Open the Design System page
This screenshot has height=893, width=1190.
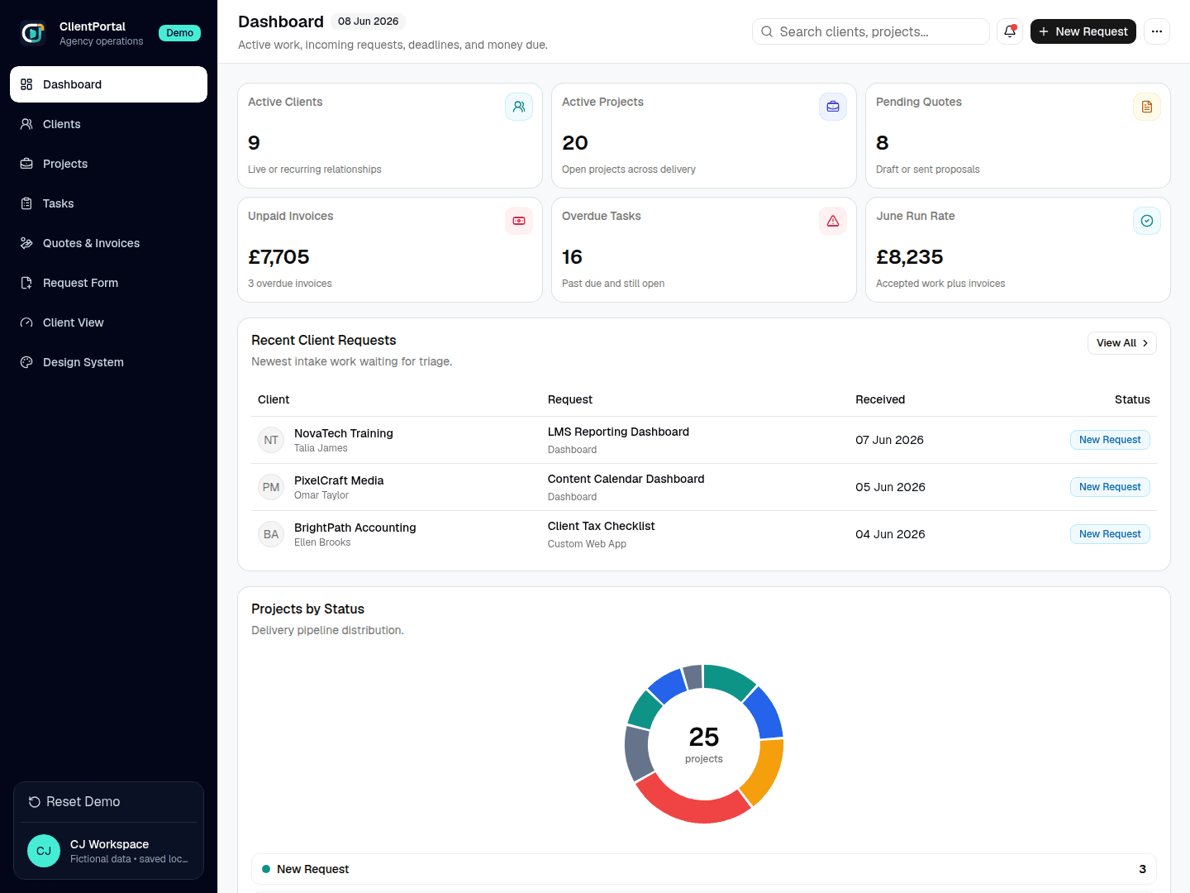coord(108,362)
